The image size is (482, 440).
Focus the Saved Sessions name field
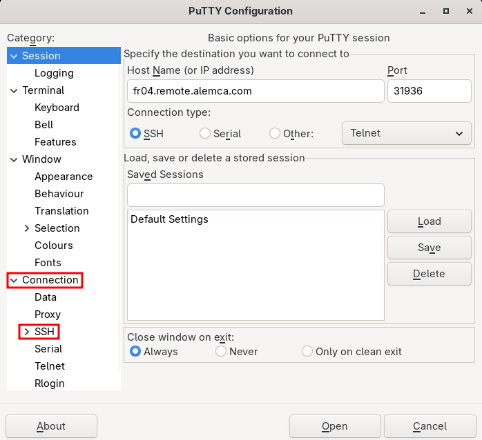pyautogui.click(x=256, y=195)
